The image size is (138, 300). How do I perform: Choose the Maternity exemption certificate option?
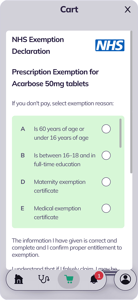[x=106, y=182]
